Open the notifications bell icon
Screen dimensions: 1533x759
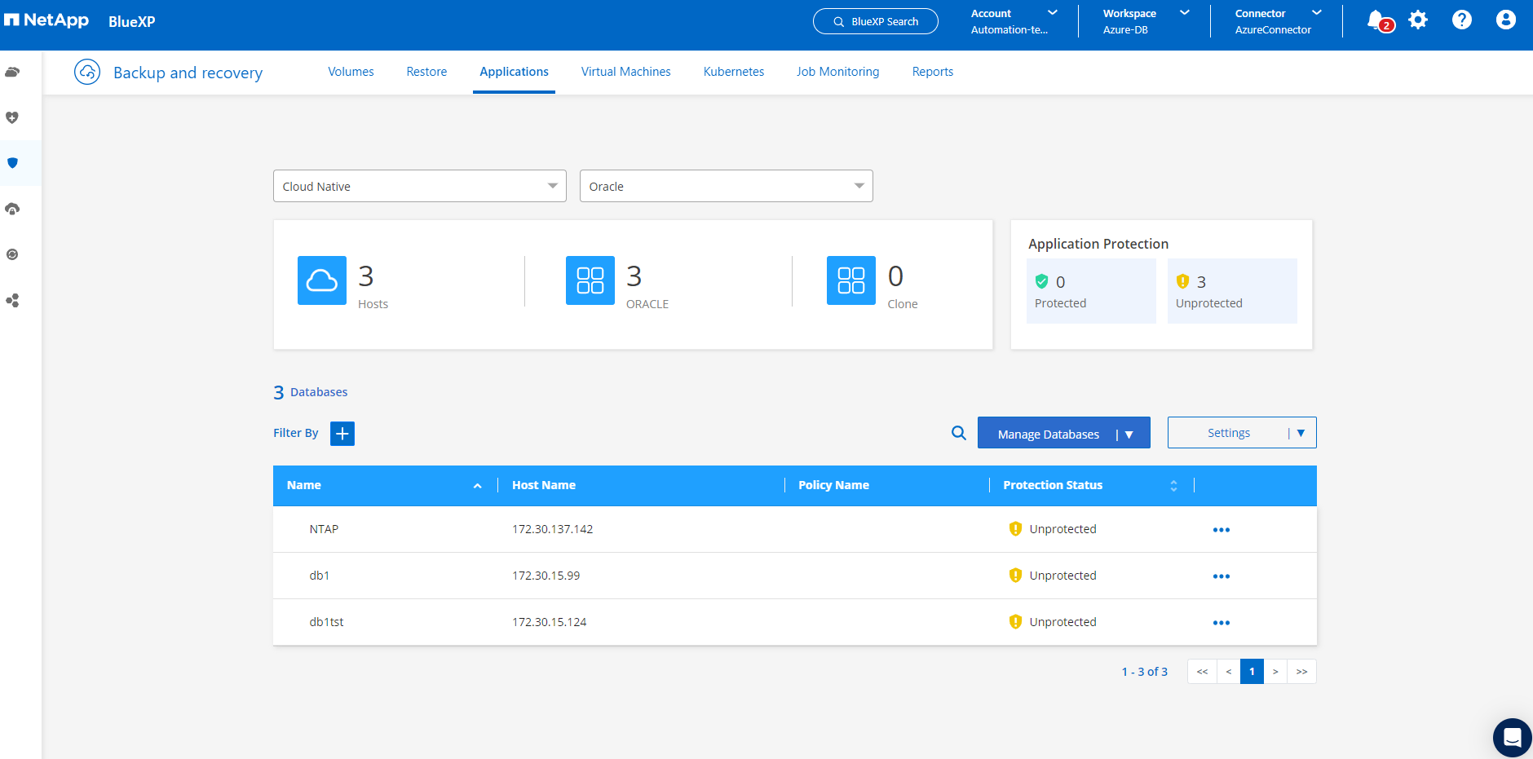pos(1376,20)
